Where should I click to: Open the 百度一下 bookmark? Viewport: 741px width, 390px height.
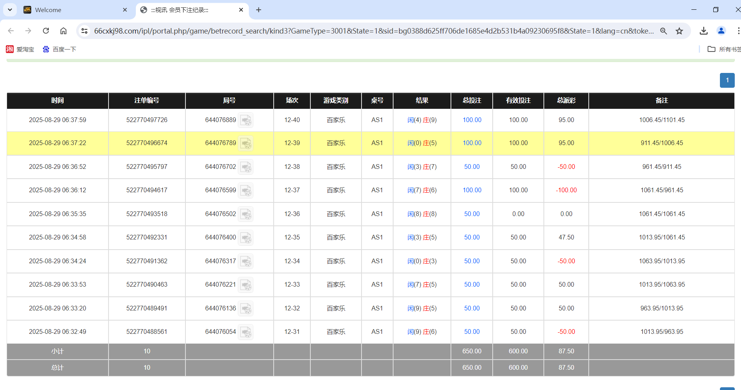coord(59,49)
